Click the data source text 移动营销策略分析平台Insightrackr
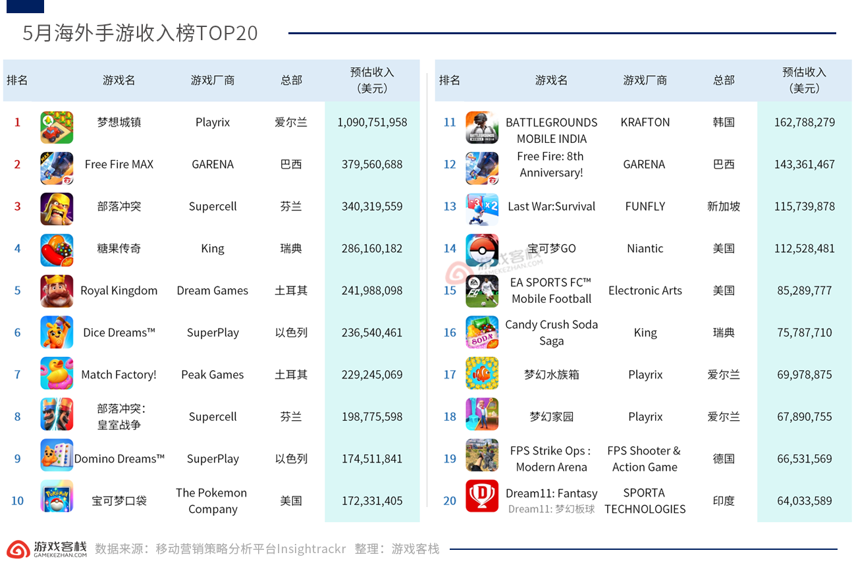This screenshot has height=565, width=856. tap(251, 549)
